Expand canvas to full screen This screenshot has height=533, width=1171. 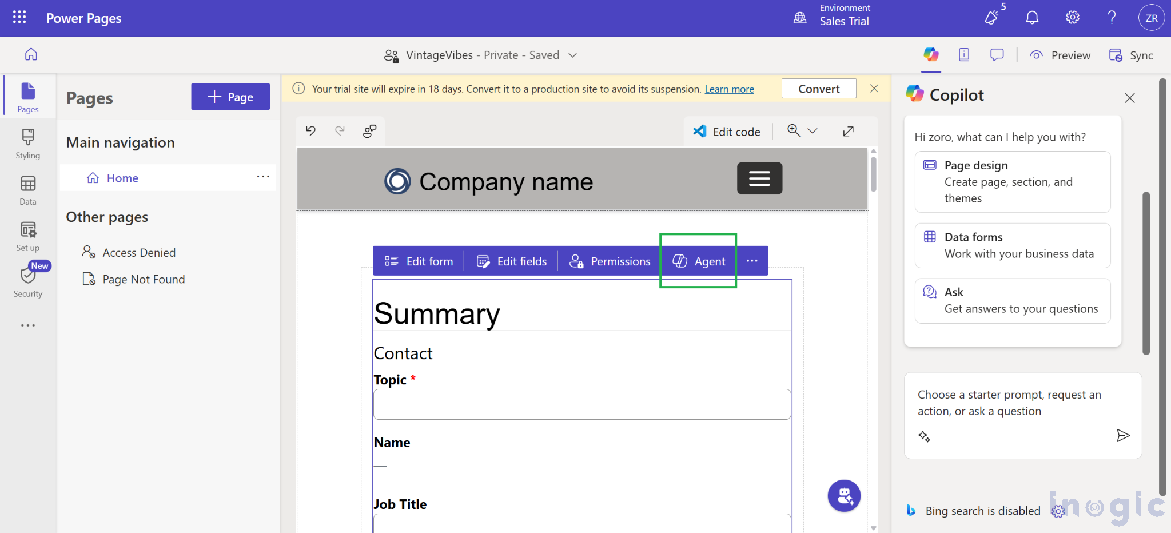(849, 132)
